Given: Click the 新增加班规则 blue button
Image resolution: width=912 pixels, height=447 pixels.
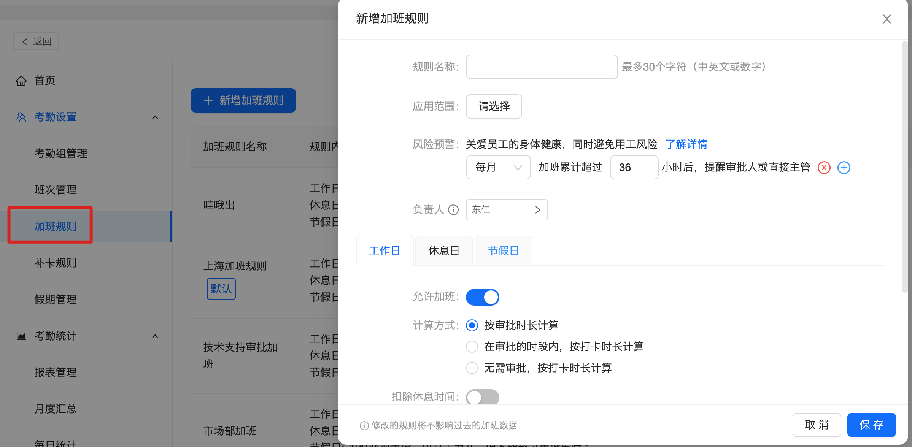Looking at the screenshot, I should click(x=243, y=100).
